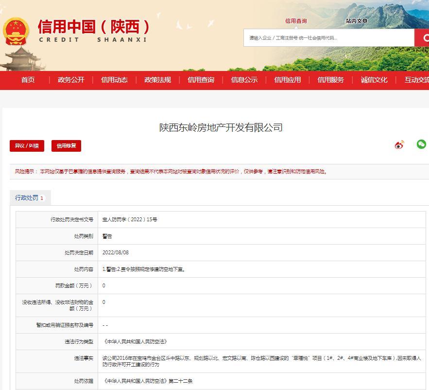Click penalty type value 警告
Screen dimensions: 429x390
[107, 236]
